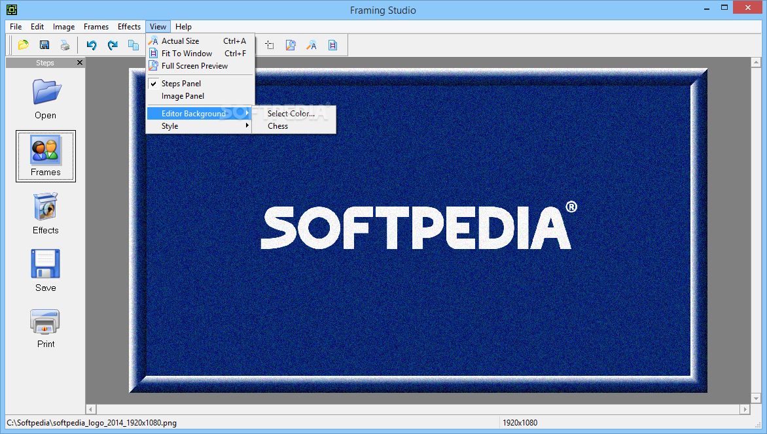
Task: Click the horizontal scrollbar left arrow
Action: [91, 409]
